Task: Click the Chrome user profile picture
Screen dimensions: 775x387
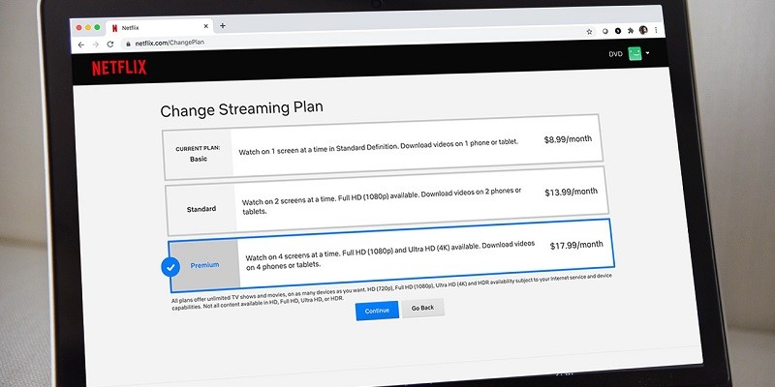Action: 643,30
